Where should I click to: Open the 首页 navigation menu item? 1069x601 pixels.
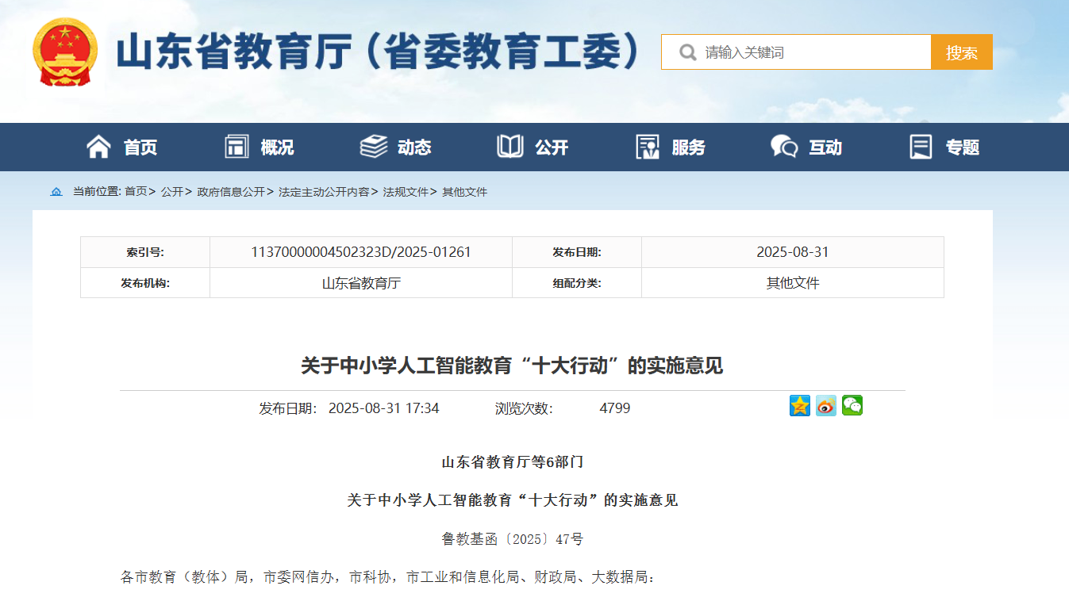click(140, 147)
